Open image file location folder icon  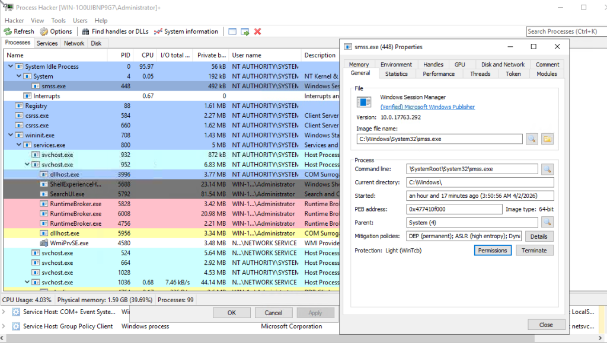coord(547,139)
